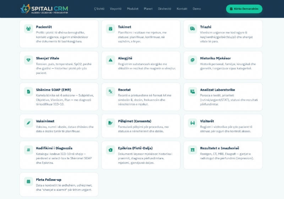Screen dimensions: 284x199
Task: Click the 'Porosia e testit' description
Action: pyautogui.click(x=229, y=100)
